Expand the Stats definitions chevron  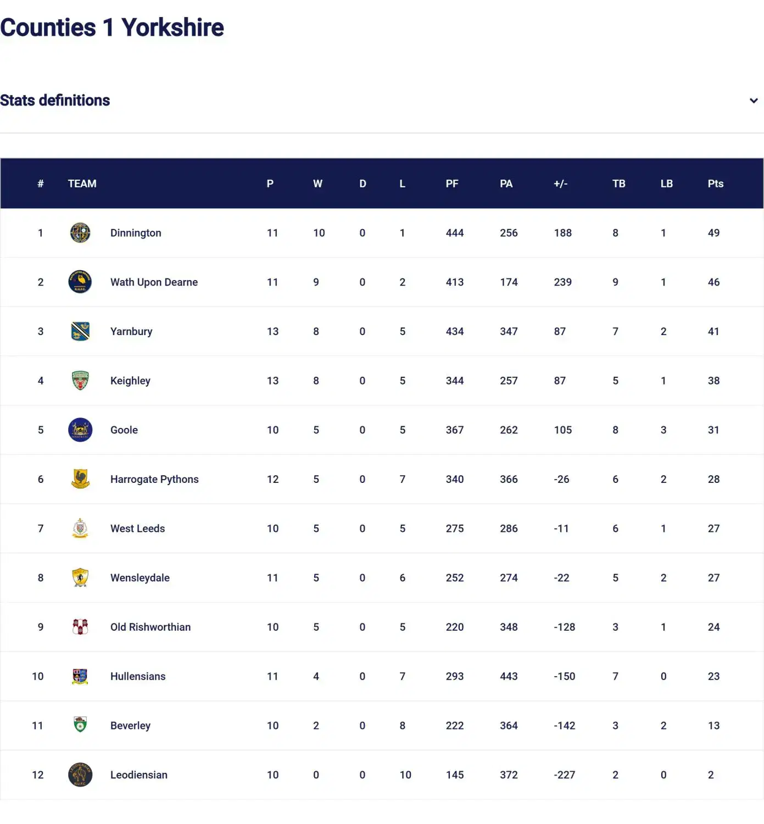click(x=754, y=101)
